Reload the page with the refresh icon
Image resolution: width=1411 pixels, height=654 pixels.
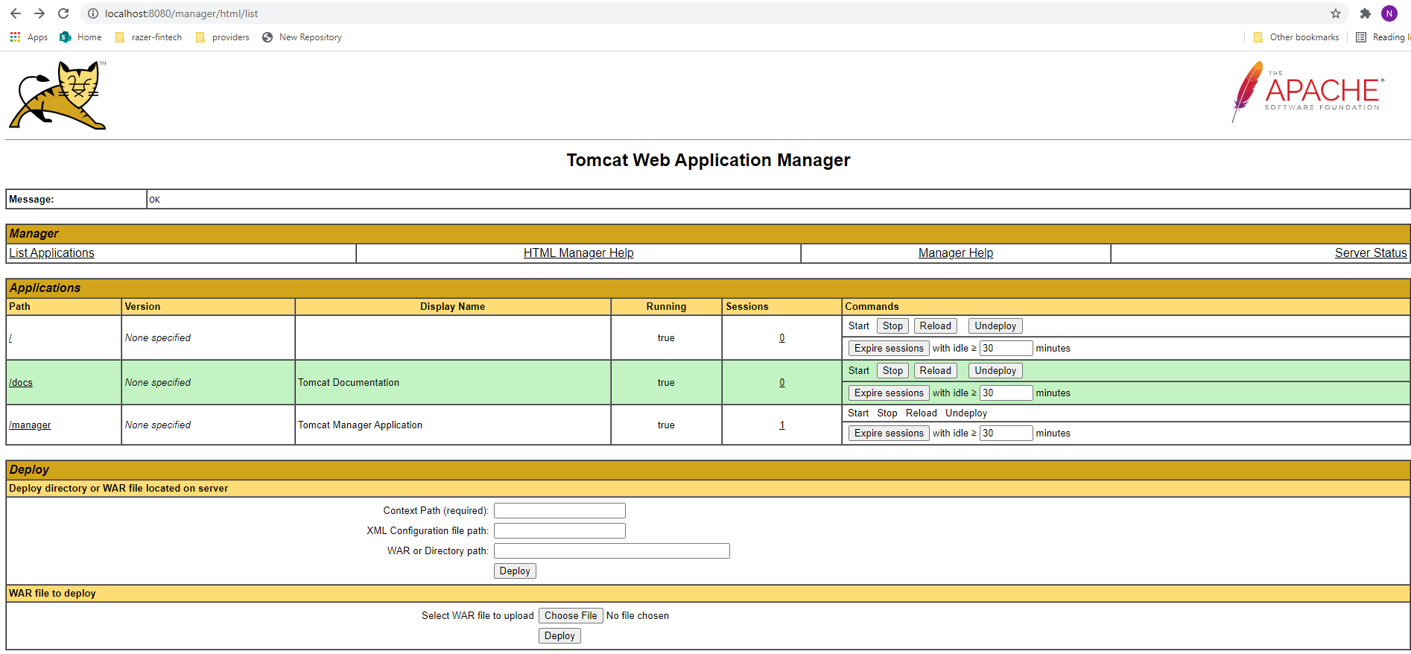[63, 13]
